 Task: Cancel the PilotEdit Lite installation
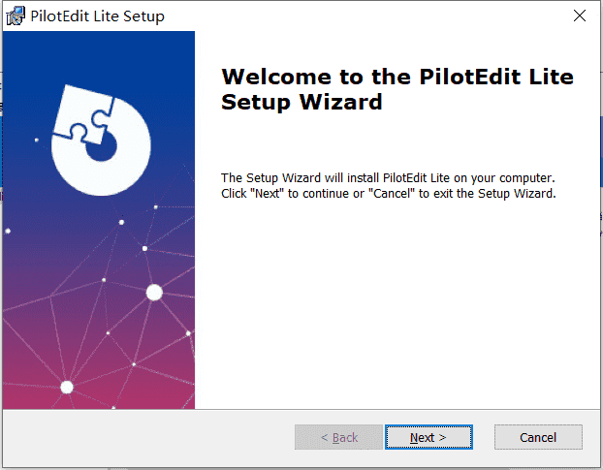click(538, 437)
